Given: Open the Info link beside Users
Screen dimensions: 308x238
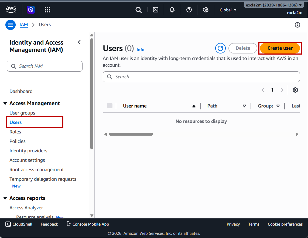Looking at the screenshot, I should 140,50.
